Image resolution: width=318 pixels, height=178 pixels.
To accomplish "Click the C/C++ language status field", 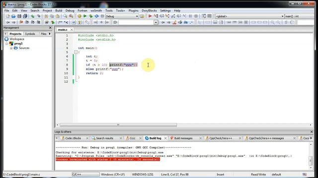I will [85, 175].
